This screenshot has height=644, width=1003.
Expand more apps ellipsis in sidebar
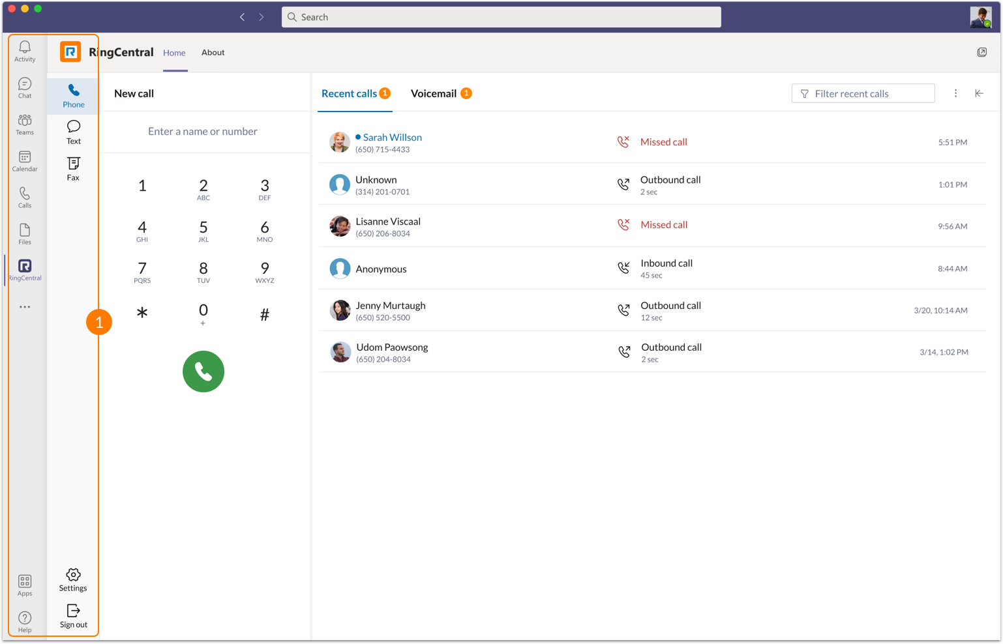pyautogui.click(x=25, y=306)
